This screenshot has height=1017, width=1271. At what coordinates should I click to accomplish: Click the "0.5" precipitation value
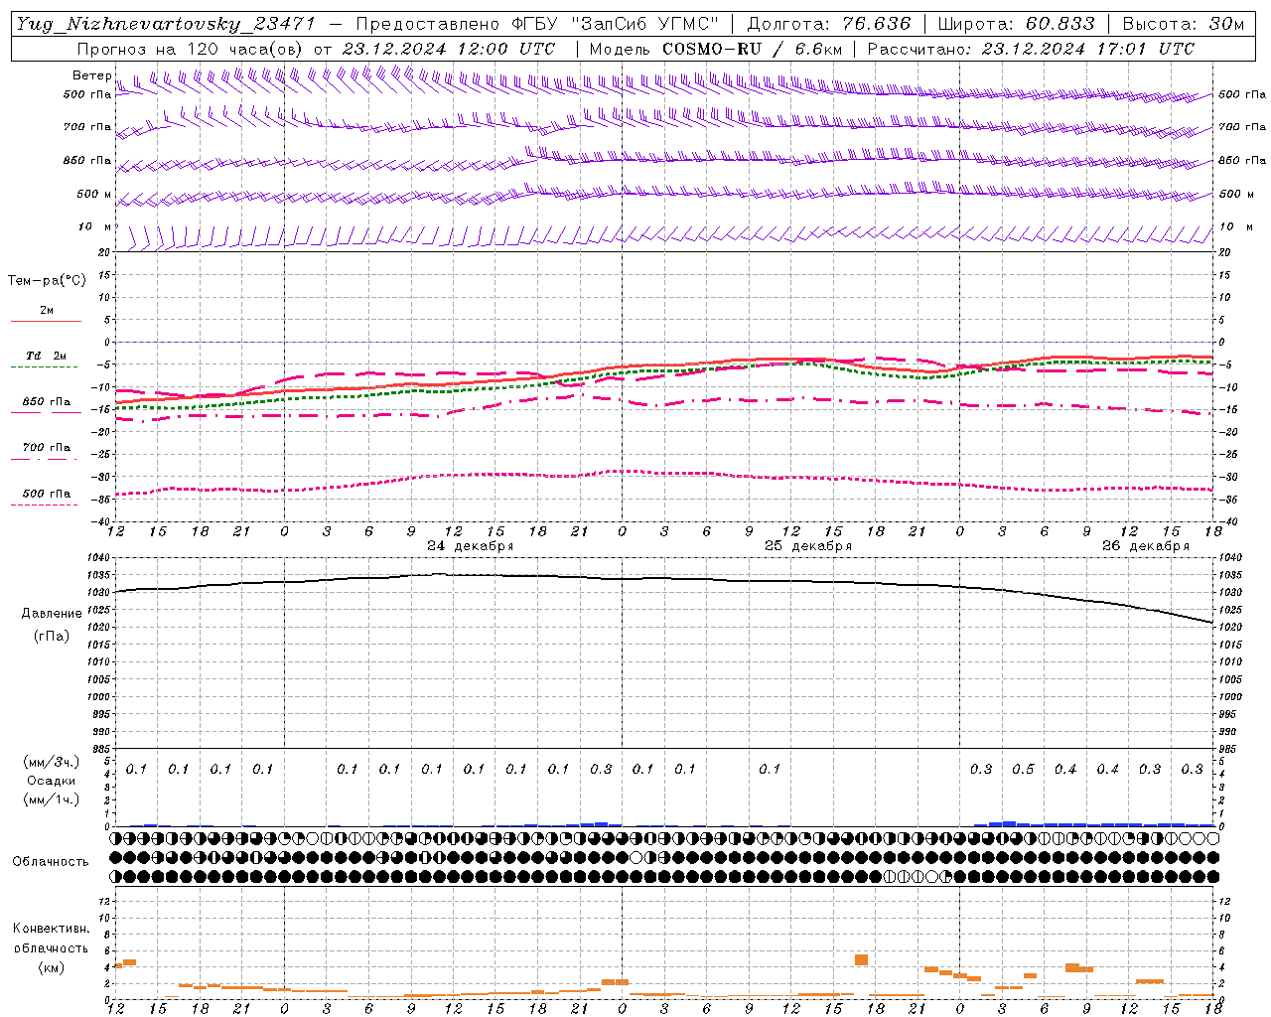point(1023,770)
